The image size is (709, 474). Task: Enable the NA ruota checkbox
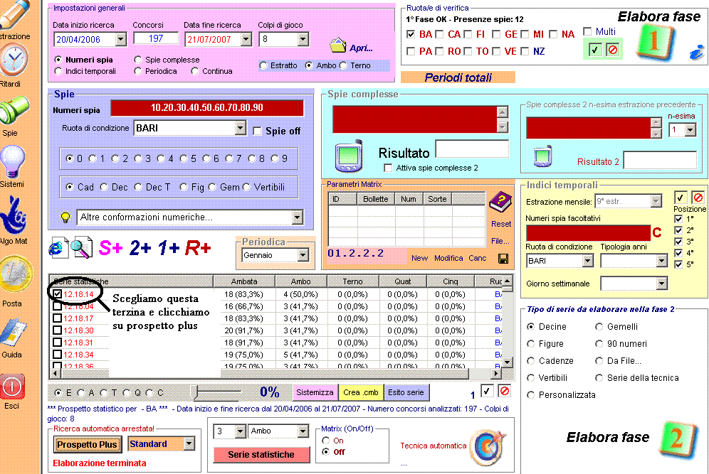coord(553,34)
